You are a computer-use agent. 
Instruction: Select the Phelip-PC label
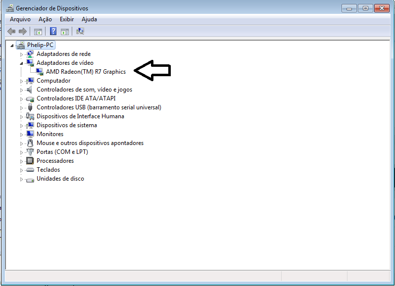(40, 45)
